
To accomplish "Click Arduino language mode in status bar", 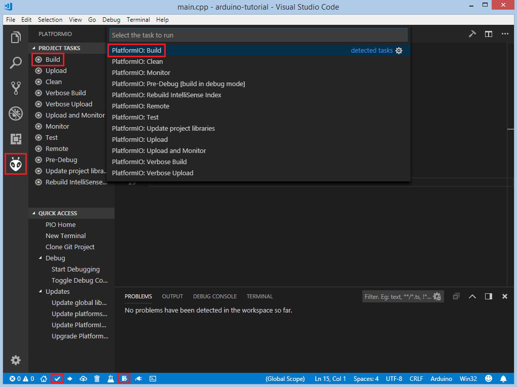I will (x=441, y=379).
